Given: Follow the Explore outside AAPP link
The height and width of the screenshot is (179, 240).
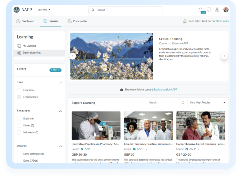Looking at the screenshot, I should tap(166, 89).
